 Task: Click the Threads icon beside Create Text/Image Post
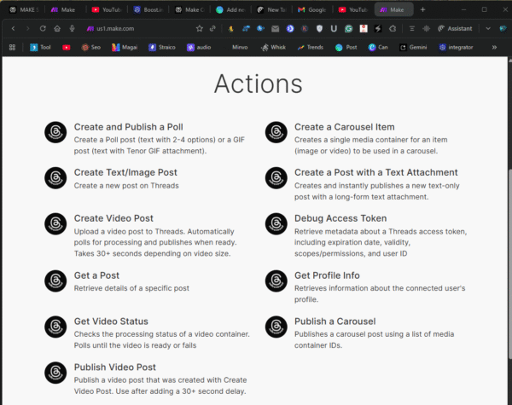tap(55, 178)
